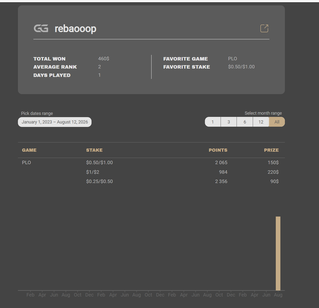Viewport: 319px width, 308px height.
Task: Click the 460$ total won value
Action: tap(103, 59)
